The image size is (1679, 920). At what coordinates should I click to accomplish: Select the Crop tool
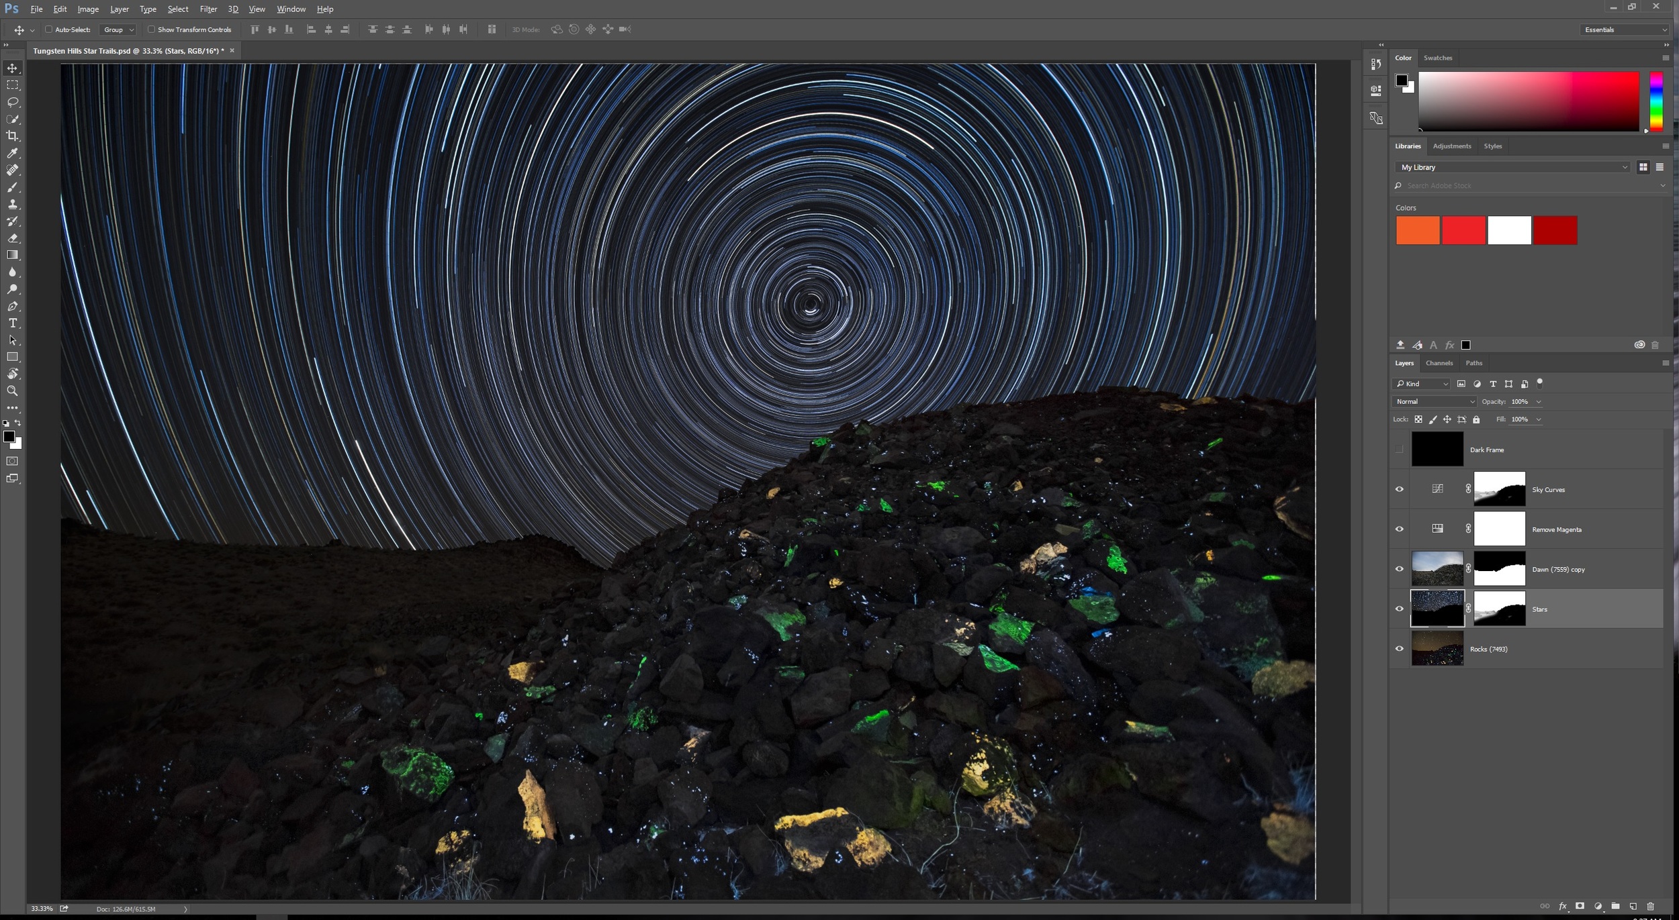coord(13,136)
